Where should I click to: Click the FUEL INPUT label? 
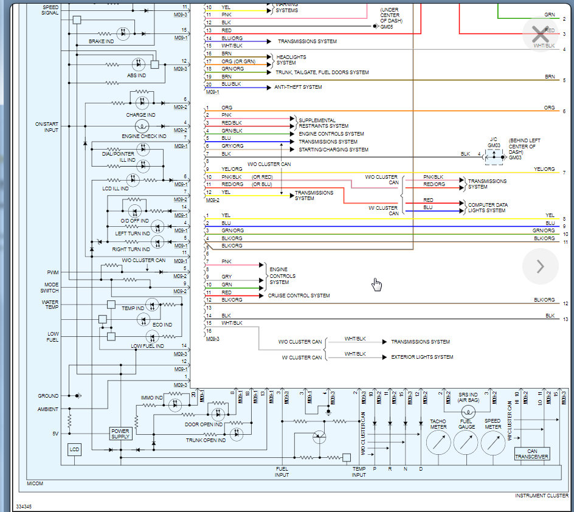pyautogui.click(x=282, y=472)
